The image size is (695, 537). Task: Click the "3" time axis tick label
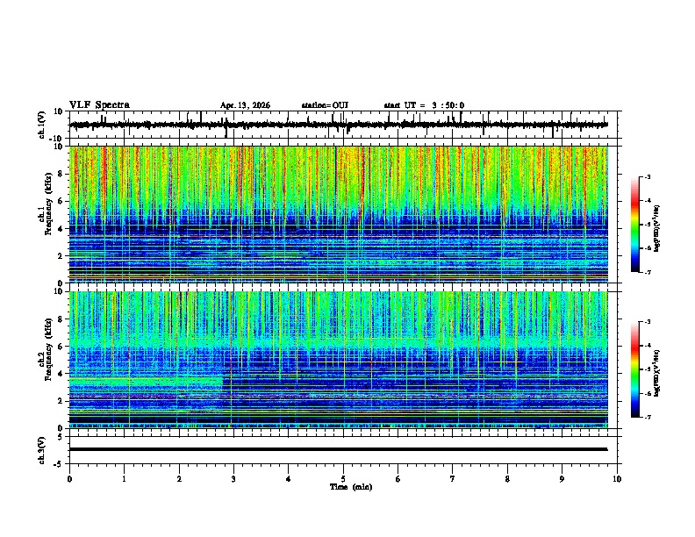233,479
